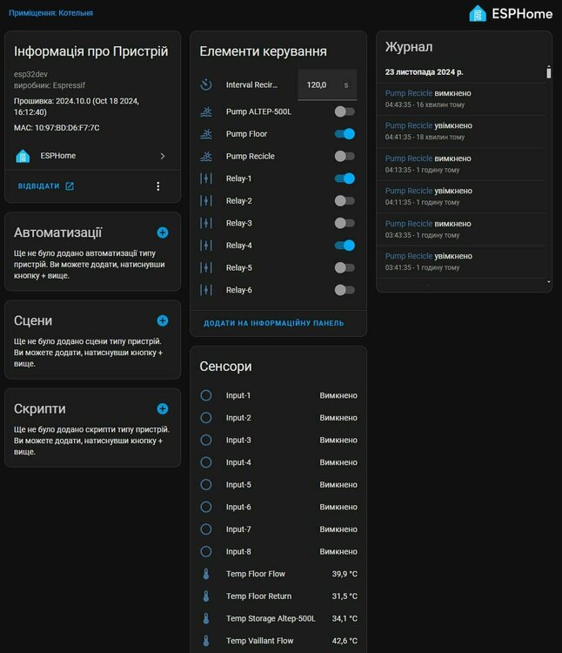Image resolution: width=562 pixels, height=653 pixels.
Task: Click the Interval Recirculation value field
Action: pyautogui.click(x=317, y=84)
